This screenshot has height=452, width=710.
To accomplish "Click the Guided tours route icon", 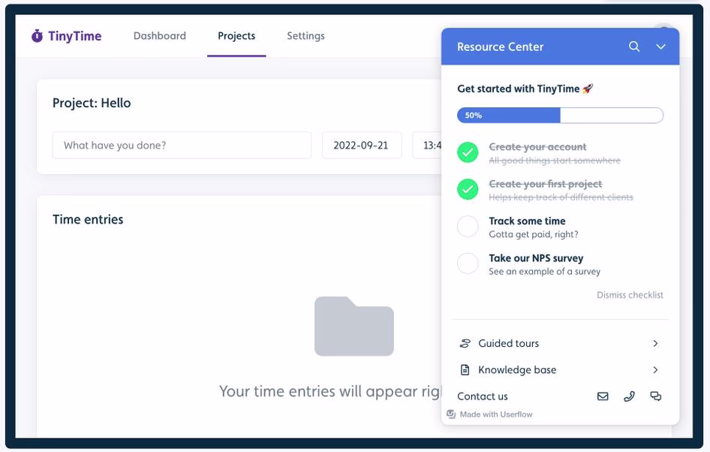I will coord(465,343).
